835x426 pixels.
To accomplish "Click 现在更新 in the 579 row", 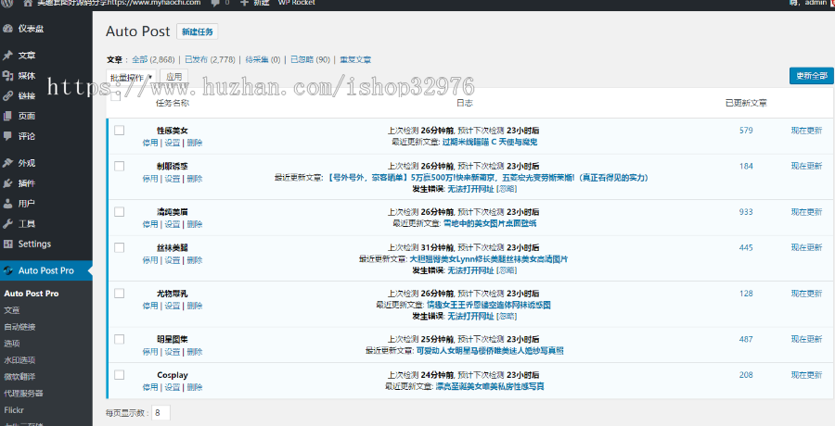I will (806, 131).
